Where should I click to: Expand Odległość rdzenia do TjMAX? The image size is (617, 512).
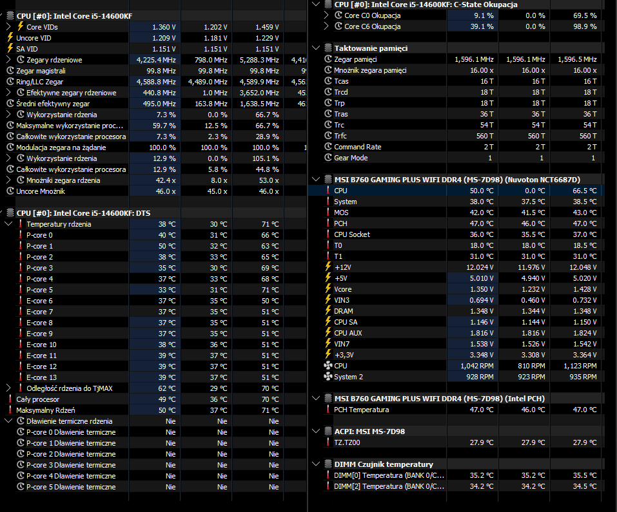(8, 388)
